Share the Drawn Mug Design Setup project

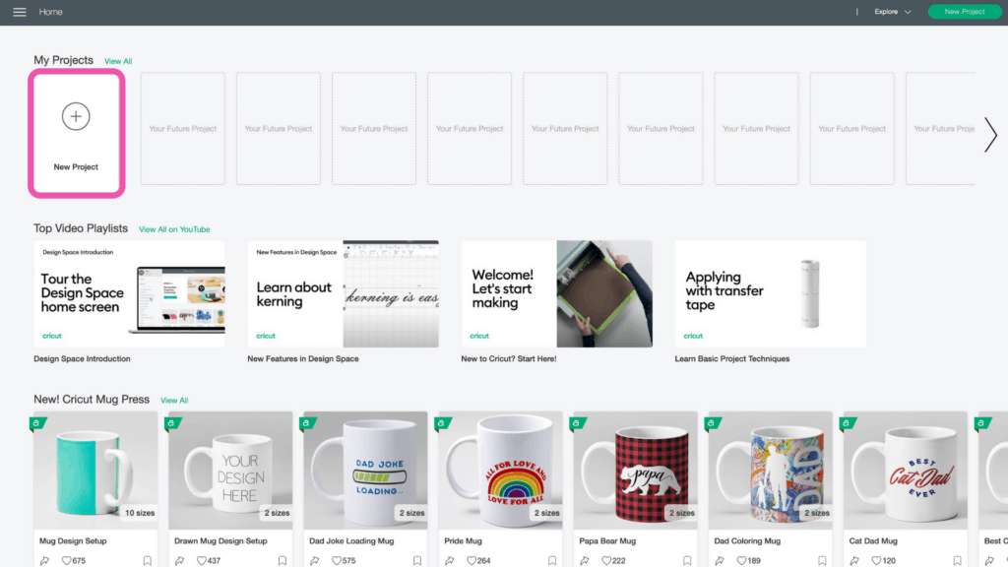click(x=180, y=560)
